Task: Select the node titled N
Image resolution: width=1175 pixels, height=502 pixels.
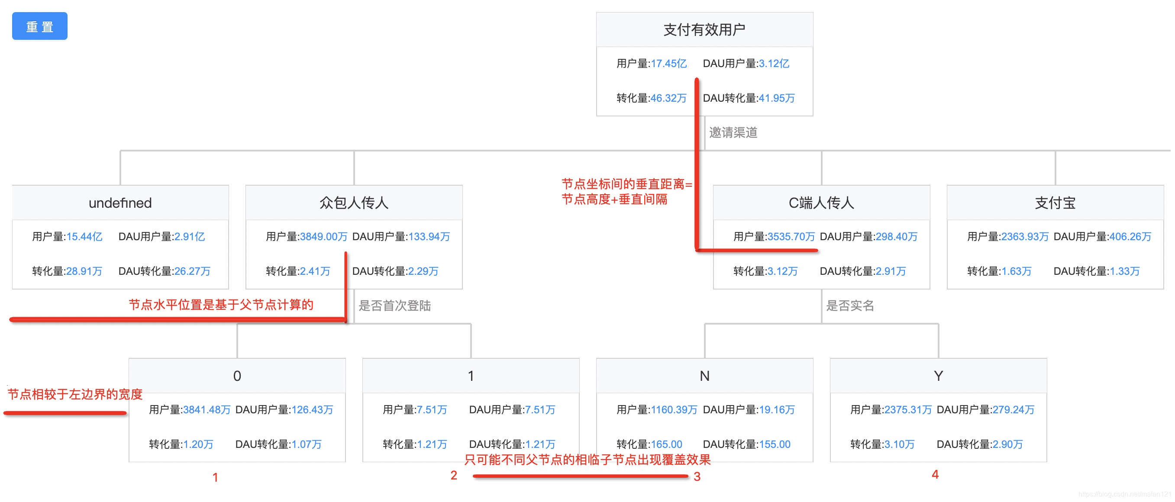Action: 704,376
